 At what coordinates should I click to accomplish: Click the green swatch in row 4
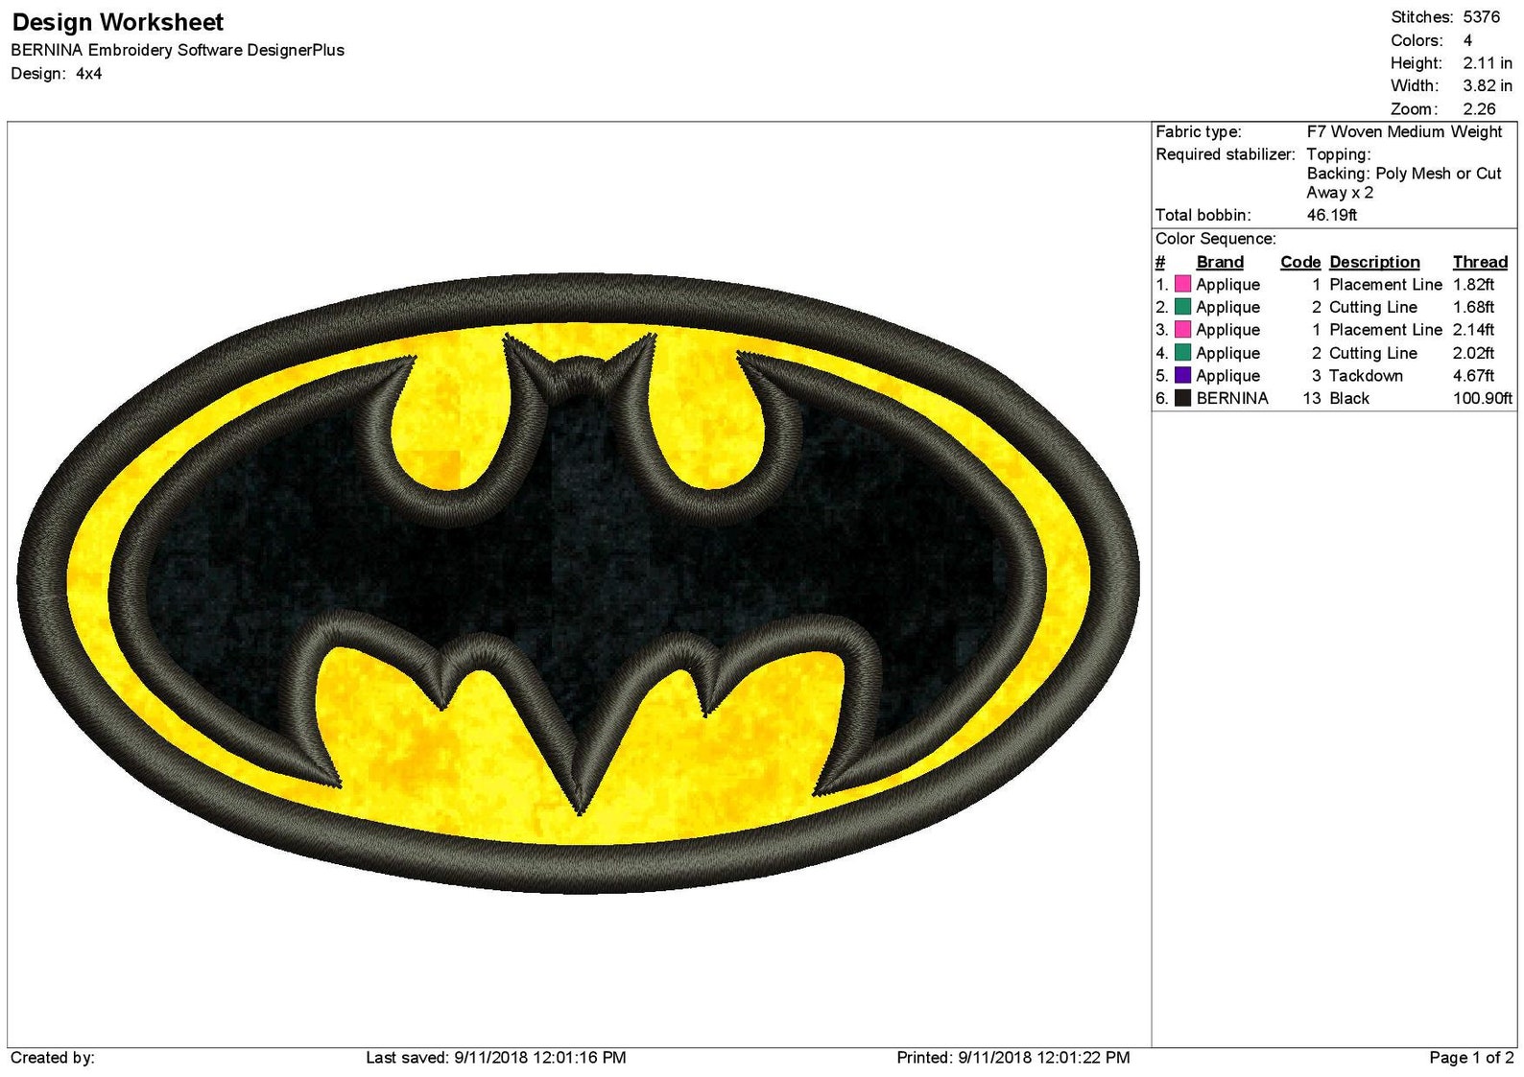pyautogui.click(x=1182, y=353)
